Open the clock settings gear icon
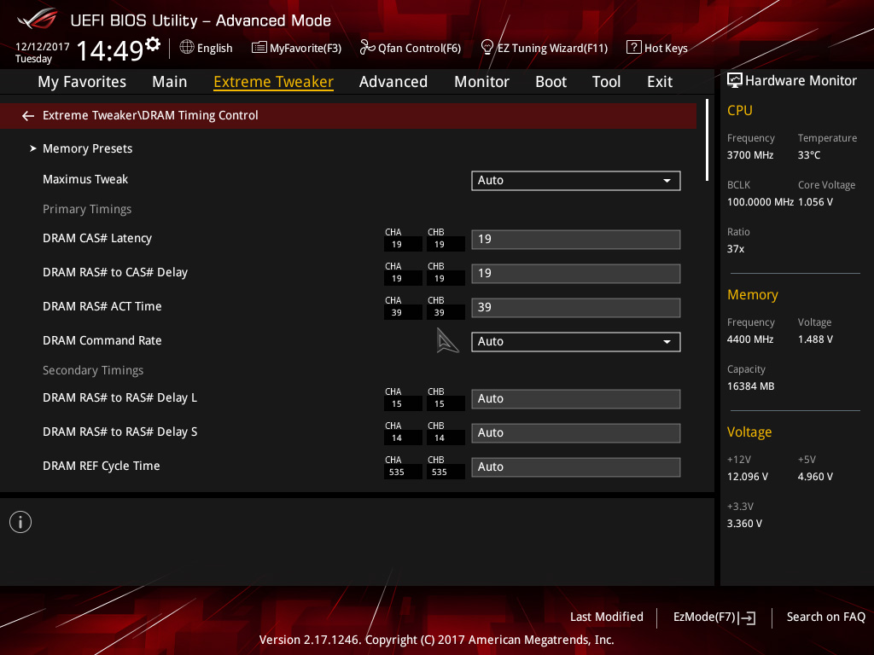 [x=153, y=43]
